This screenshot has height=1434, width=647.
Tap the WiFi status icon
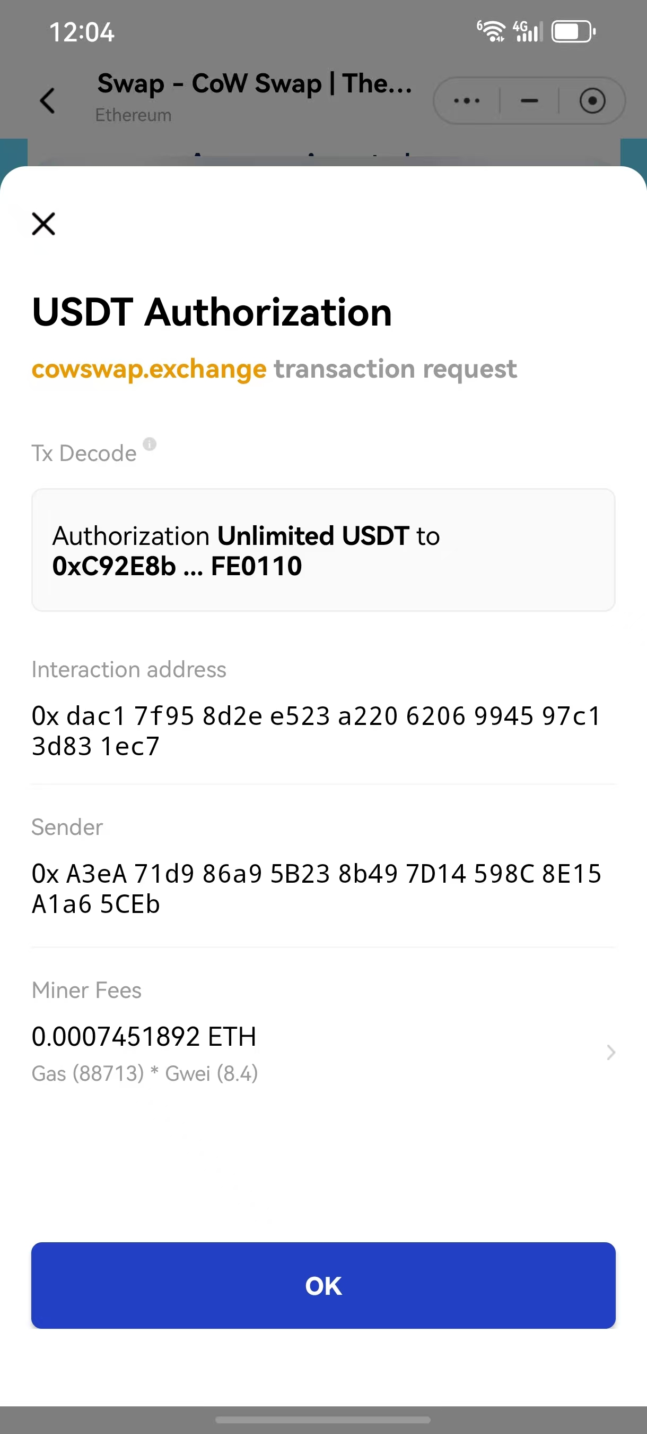491,31
